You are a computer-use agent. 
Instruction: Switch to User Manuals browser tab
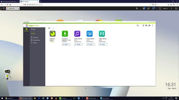click(10, 1)
